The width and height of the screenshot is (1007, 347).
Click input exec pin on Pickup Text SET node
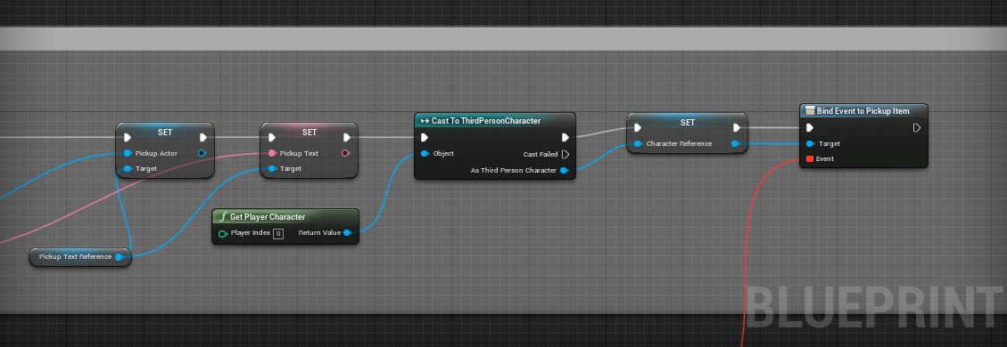(x=272, y=138)
